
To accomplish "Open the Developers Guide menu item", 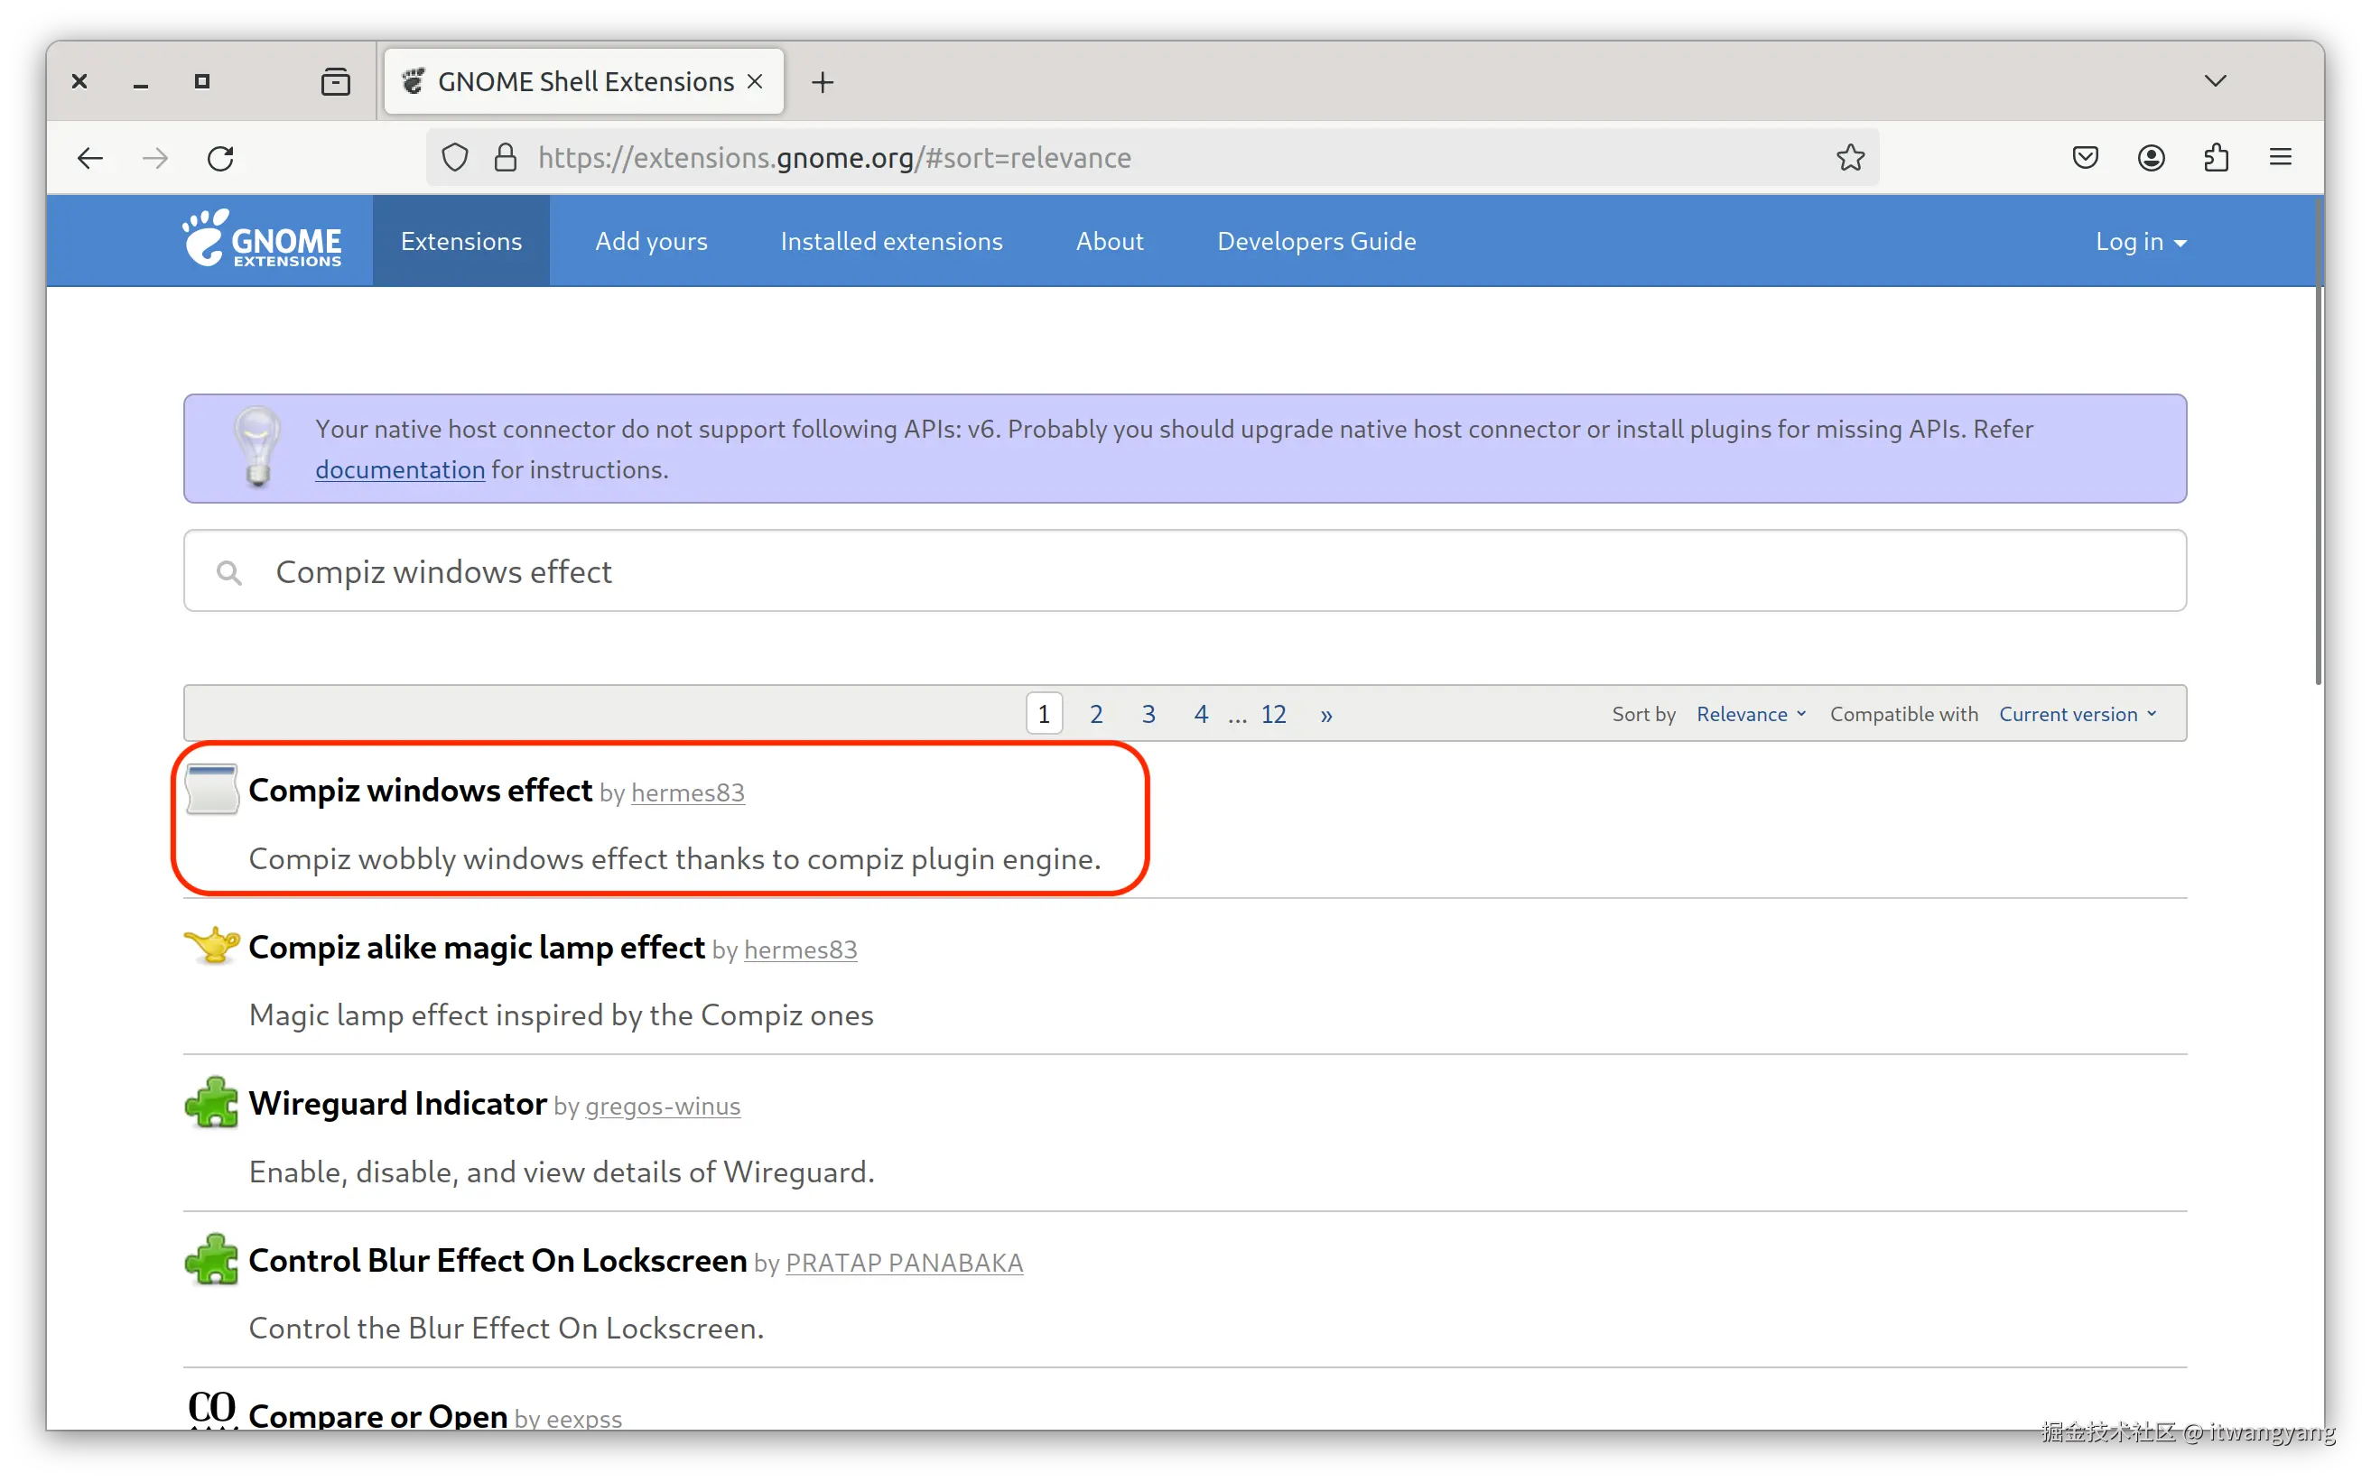I will coord(1316,241).
